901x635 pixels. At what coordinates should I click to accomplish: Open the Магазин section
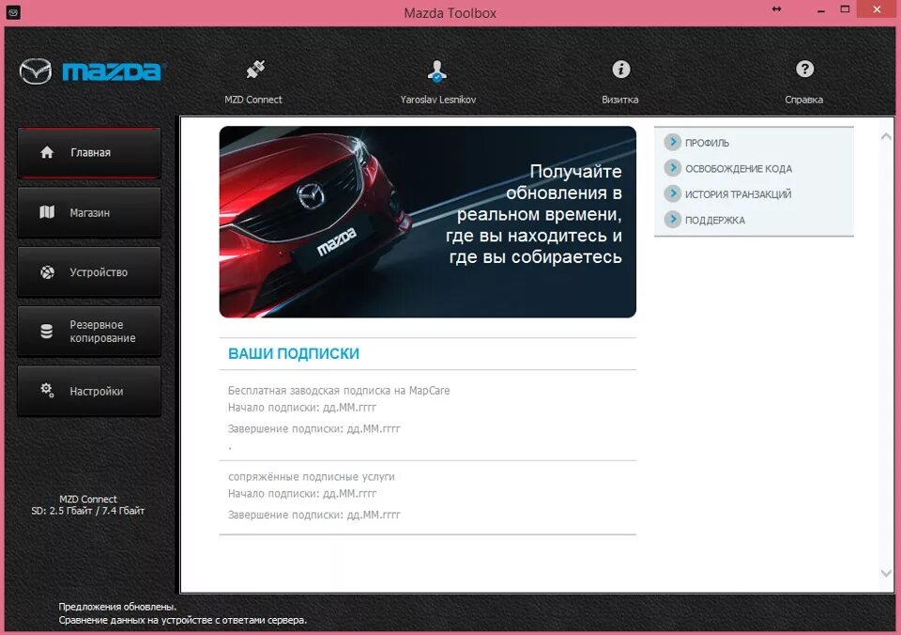click(x=89, y=213)
